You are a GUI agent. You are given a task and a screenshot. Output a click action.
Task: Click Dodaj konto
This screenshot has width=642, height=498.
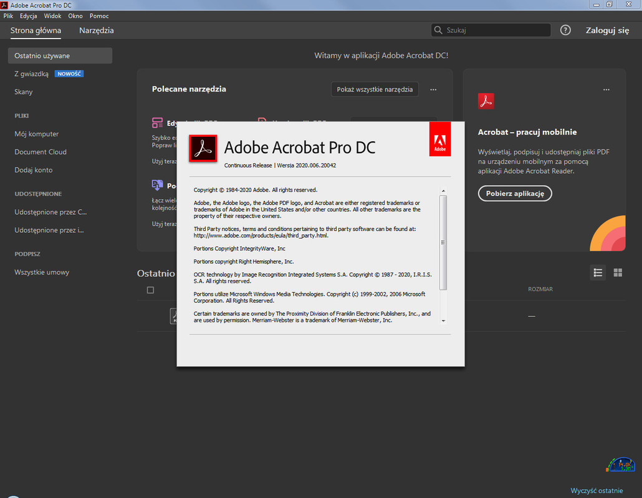tap(34, 170)
